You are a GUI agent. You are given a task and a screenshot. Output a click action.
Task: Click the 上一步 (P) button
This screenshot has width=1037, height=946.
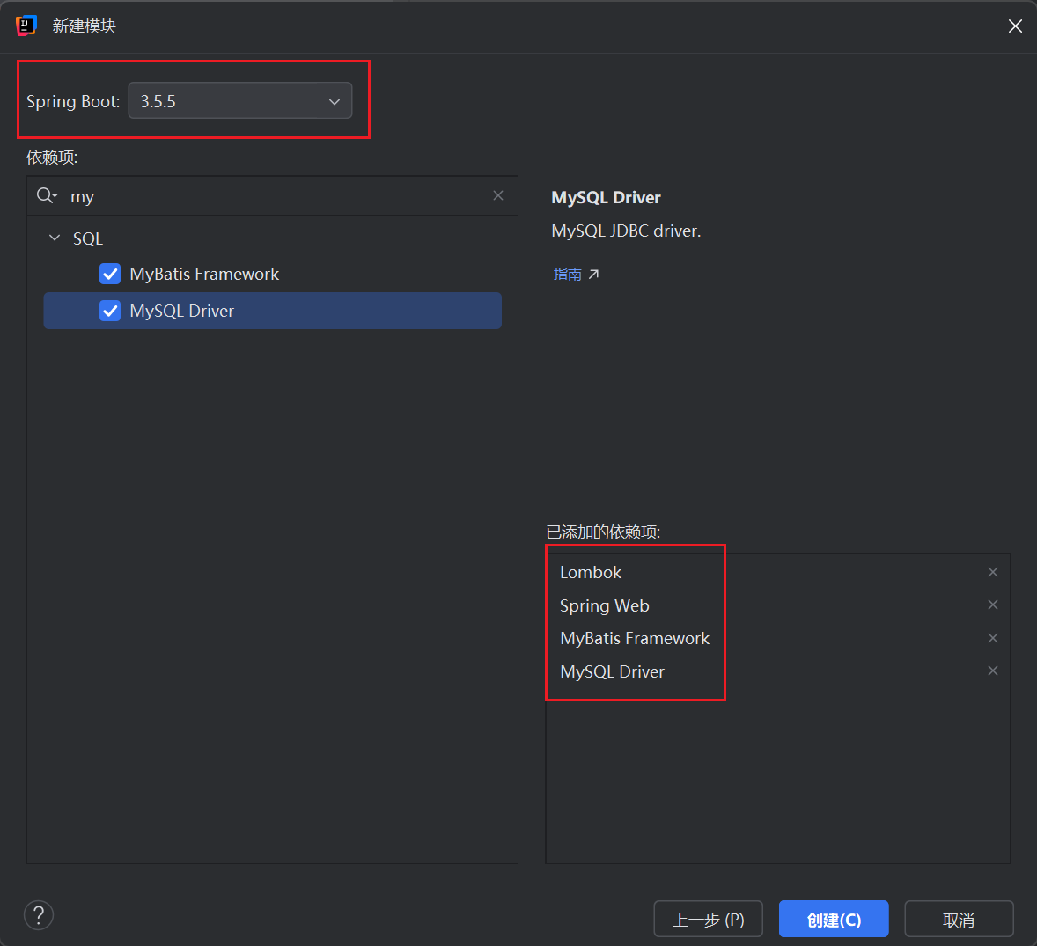click(709, 919)
